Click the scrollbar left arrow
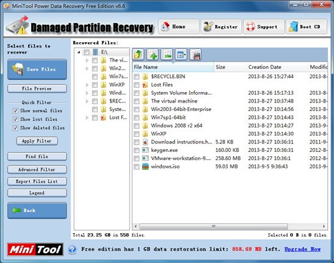This screenshot has width=334, height=263. click(136, 226)
